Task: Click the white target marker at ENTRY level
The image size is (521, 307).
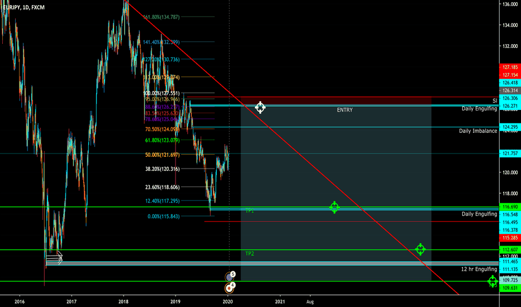Action: point(260,107)
